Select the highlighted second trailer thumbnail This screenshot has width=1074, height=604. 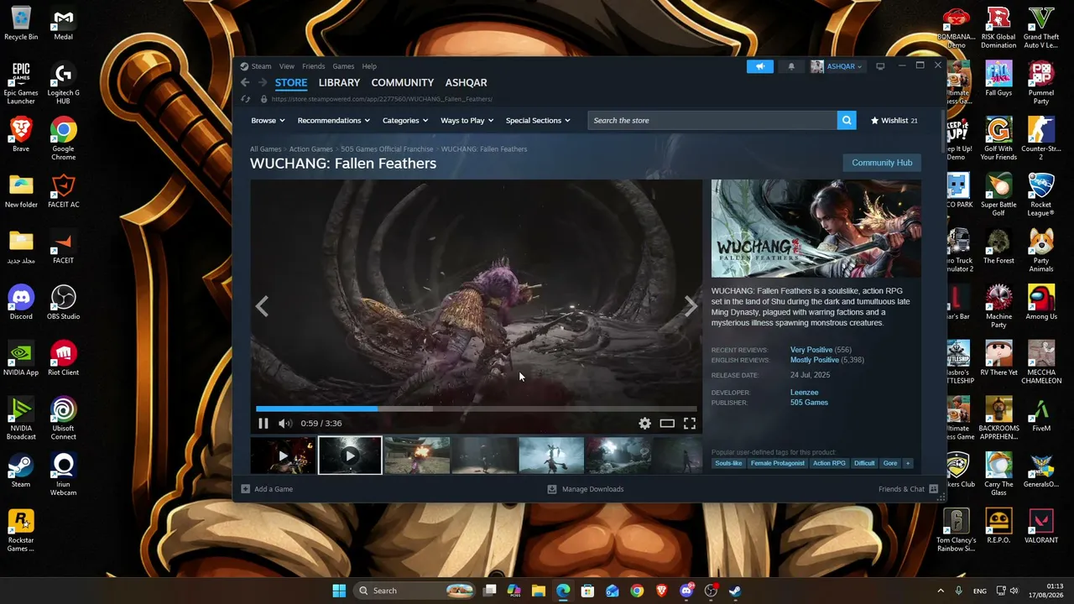point(350,456)
